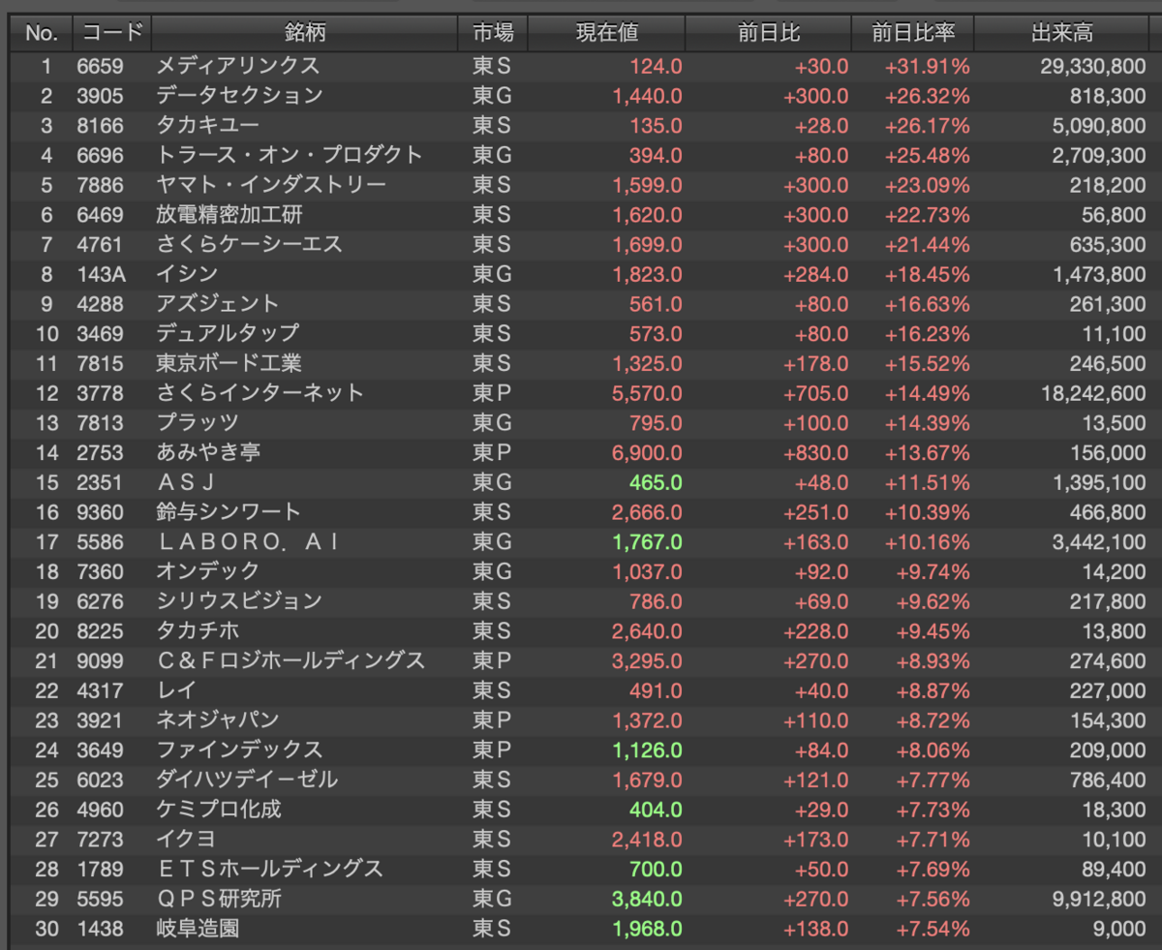Click the +26.32% change rate
Image resolution: width=1162 pixels, height=950 pixels.
pyautogui.click(x=927, y=97)
